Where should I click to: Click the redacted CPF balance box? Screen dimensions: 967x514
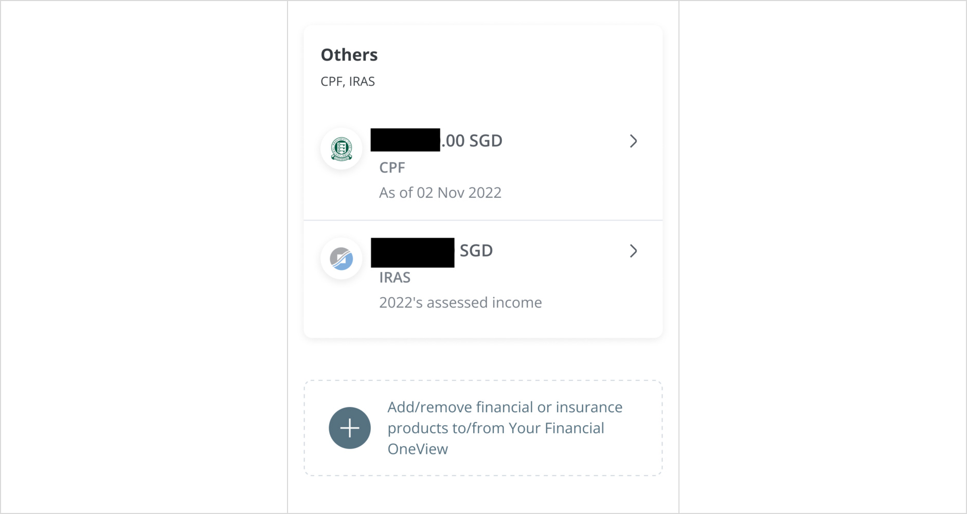(x=405, y=140)
